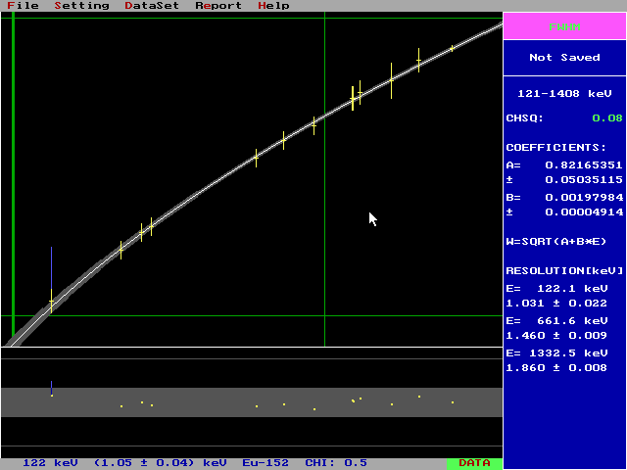Click status bar CHI: 0.5 entry
627x470 pixels.
(336, 463)
